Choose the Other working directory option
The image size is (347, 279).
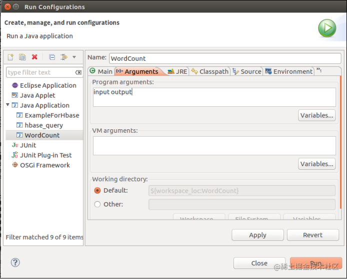[97, 204]
